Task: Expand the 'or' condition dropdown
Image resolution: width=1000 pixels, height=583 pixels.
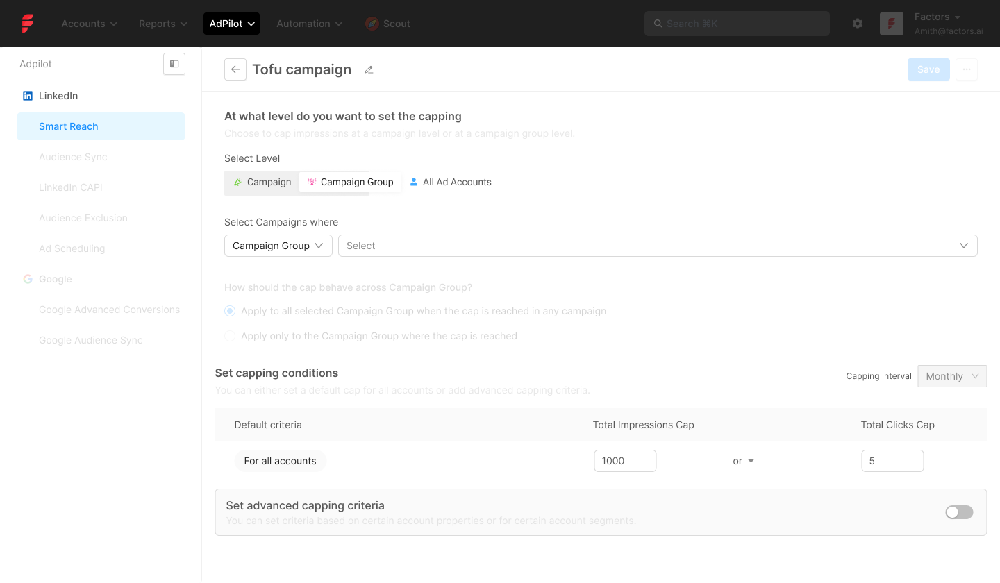Action: [x=744, y=461]
